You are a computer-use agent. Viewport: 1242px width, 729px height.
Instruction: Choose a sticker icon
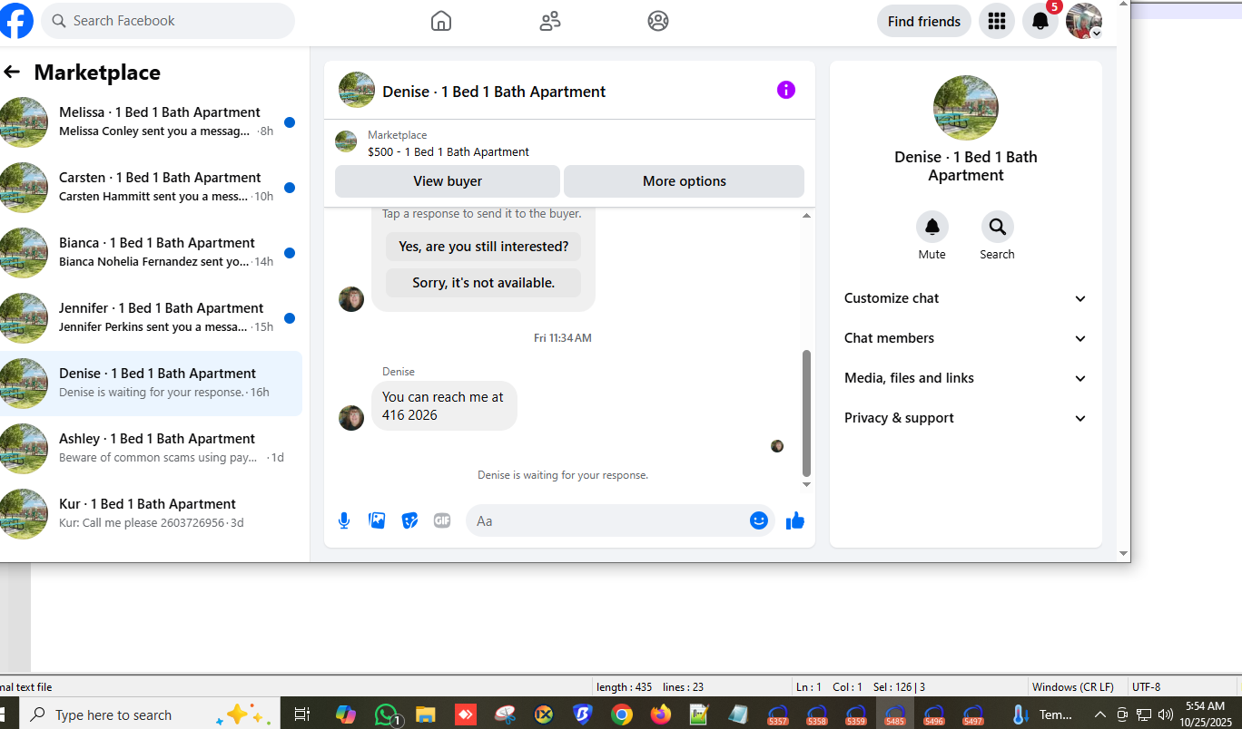[409, 520]
